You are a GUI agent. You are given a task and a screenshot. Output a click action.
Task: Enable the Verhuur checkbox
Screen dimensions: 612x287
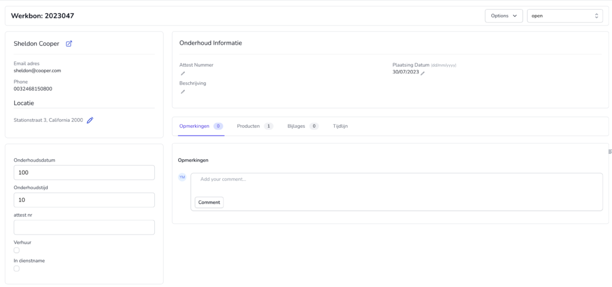tap(17, 251)
